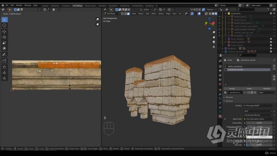
Task: Click the outliner search field
Action: click(x=245, y=10)
